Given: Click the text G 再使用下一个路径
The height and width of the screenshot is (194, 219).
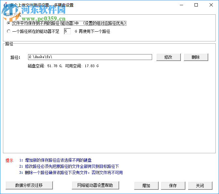Looking at the screenshot, I should [x=92, y=31].
